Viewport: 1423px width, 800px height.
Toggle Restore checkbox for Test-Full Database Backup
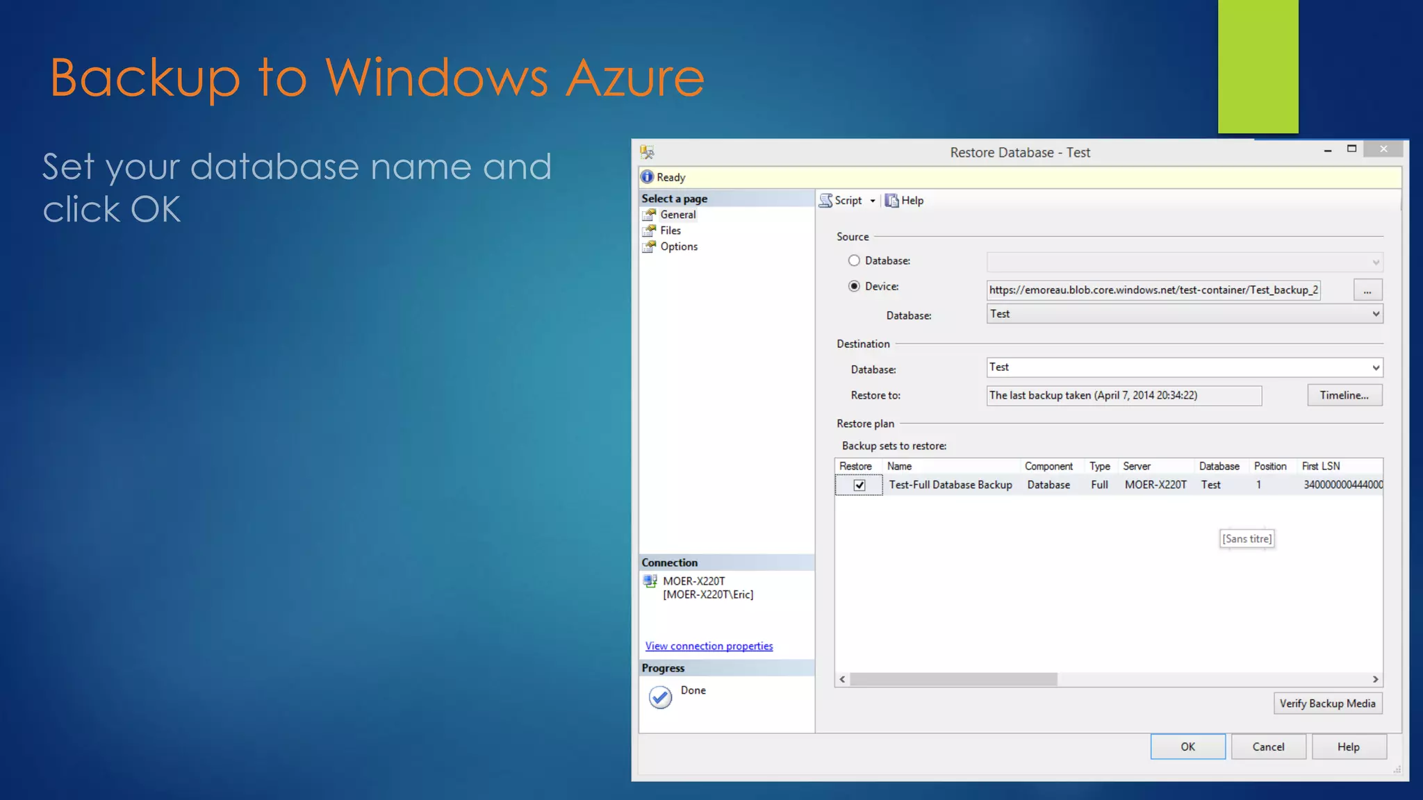click(859, 485)
